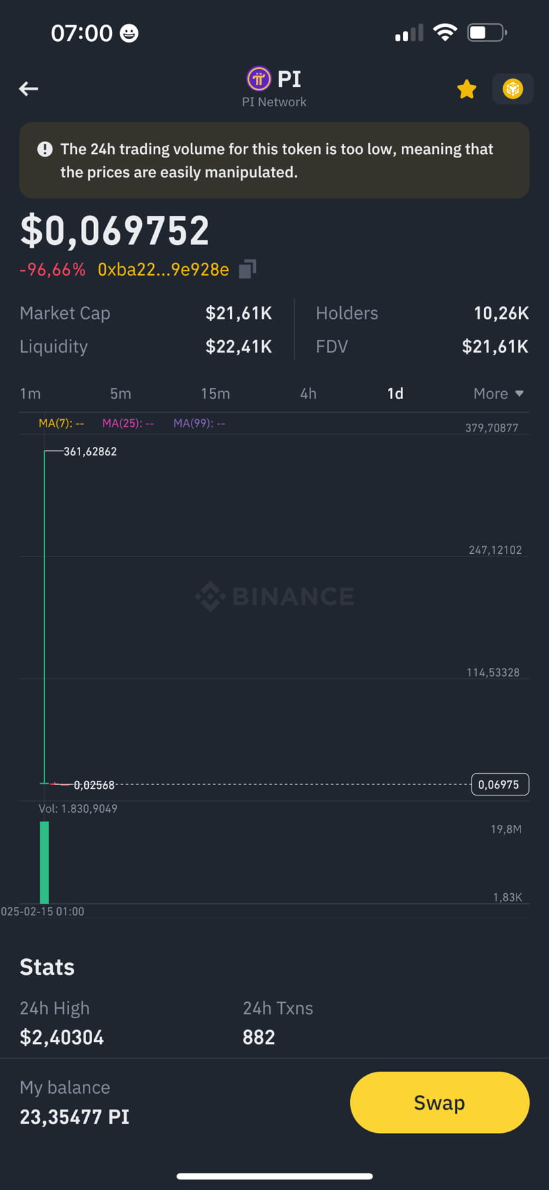The width and height of the screenshot is (549, 1190).
Task: Select the 1m chart interval
Action: pyautogui.click(x=30, y=394)
